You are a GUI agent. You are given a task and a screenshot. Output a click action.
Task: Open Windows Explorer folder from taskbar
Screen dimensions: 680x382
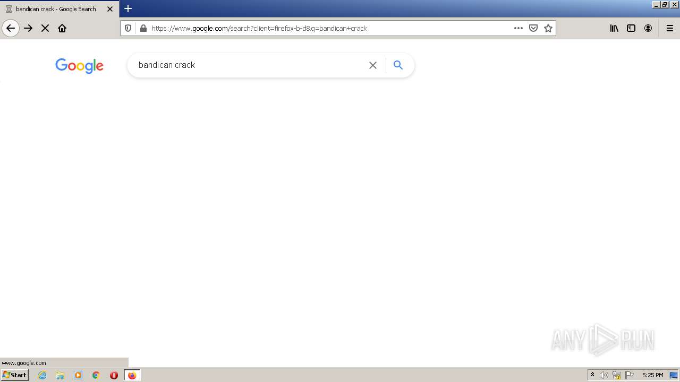tap(60, 375)
